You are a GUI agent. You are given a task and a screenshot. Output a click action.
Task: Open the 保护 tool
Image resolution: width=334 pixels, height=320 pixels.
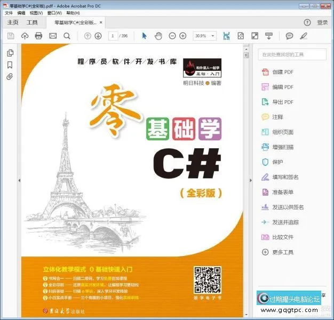tap(272, 162)
